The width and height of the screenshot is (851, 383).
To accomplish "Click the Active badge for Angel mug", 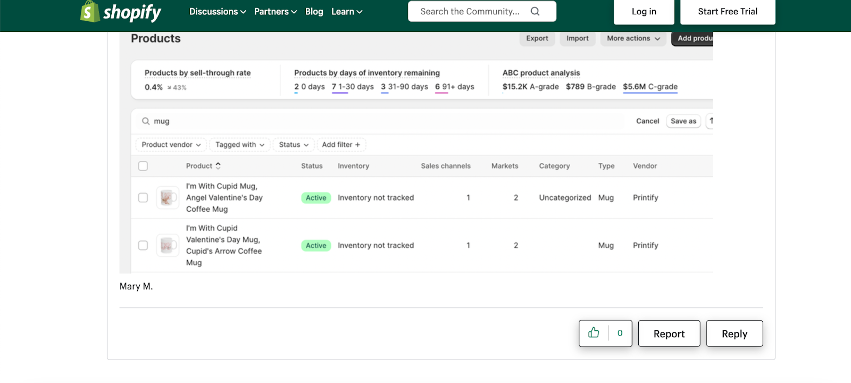I will pos(316,198).
